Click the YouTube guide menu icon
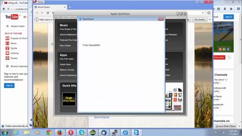 click(x=25, y=17)
